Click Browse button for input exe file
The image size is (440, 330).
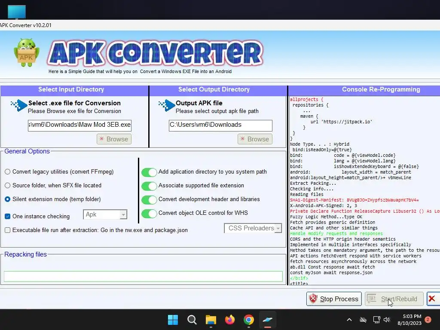point(114,139)
